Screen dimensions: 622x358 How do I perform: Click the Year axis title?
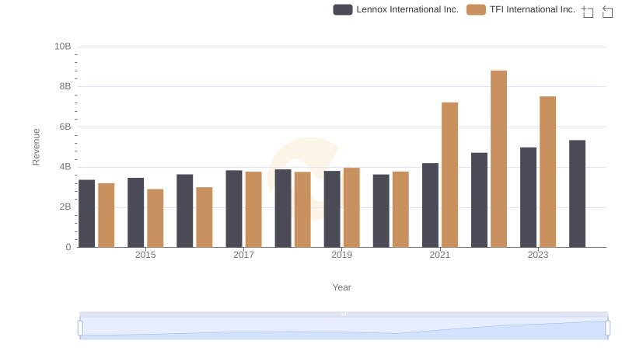341,287
